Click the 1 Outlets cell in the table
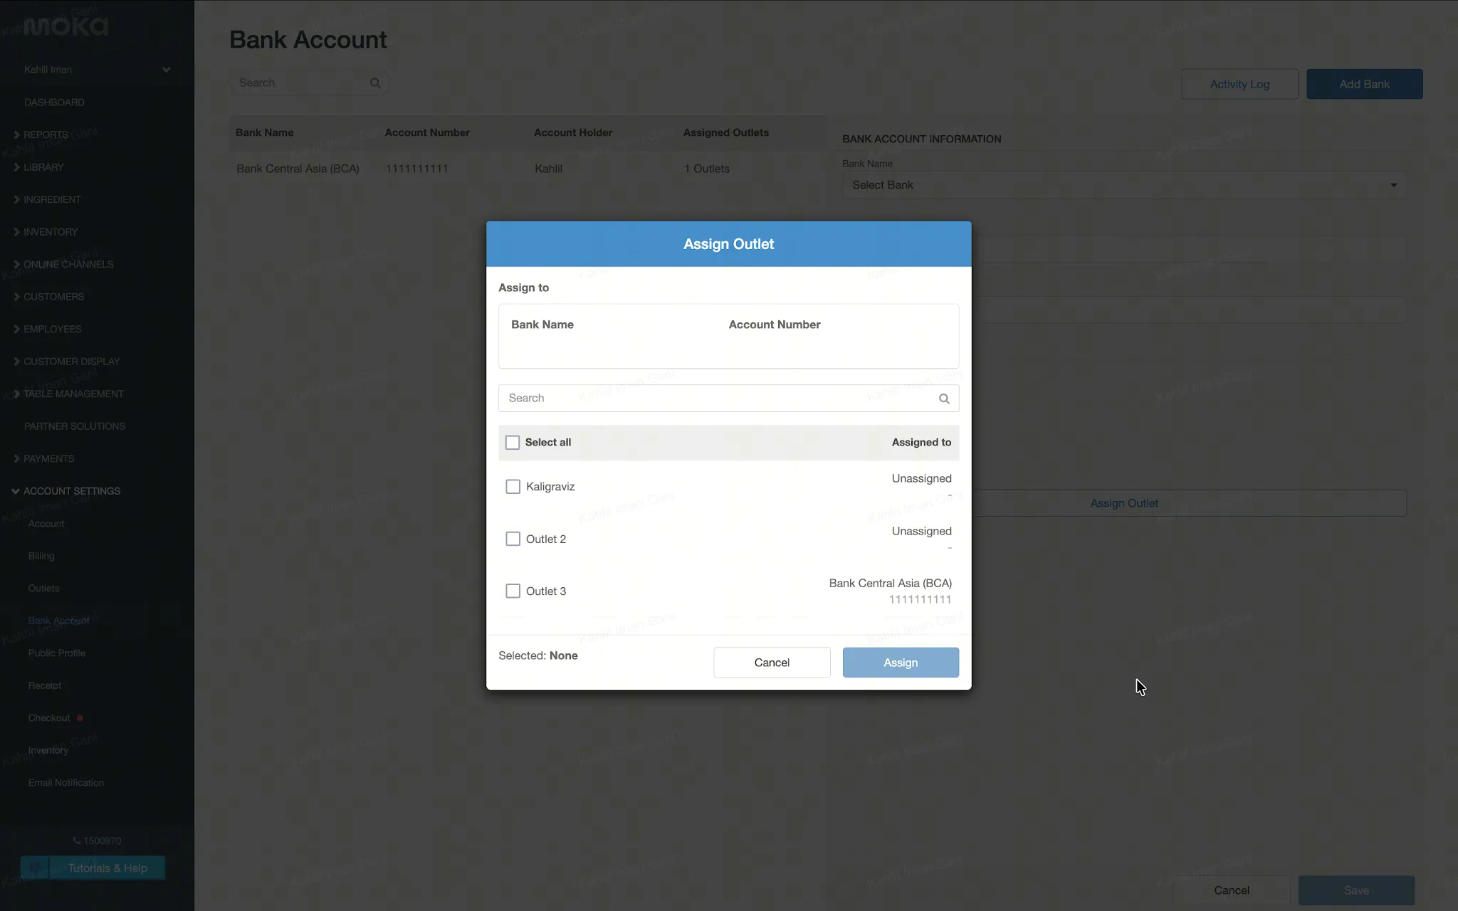This screenshot has width=1458, height=911. pyautogui.click(x=706, y=169)
